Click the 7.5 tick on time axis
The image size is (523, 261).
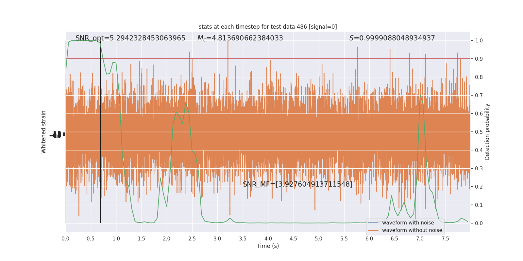pos(445,239)
